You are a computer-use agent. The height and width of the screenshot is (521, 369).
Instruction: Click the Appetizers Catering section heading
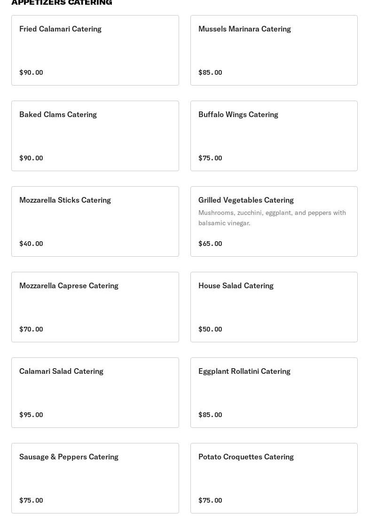tap(62, 3)
